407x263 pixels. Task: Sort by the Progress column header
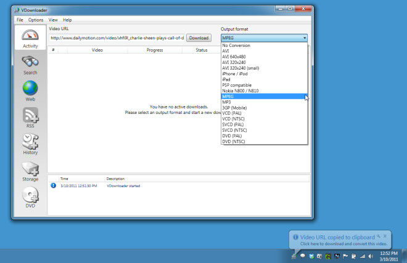click(x=155, y=50)
